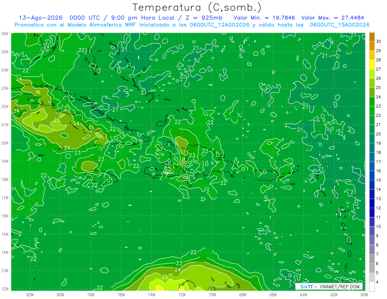The width and height of the screenshot is (387, 299).
Task: Click the "18N" latitude axis label
Action: pyautogui.click(x=5, y=179)
